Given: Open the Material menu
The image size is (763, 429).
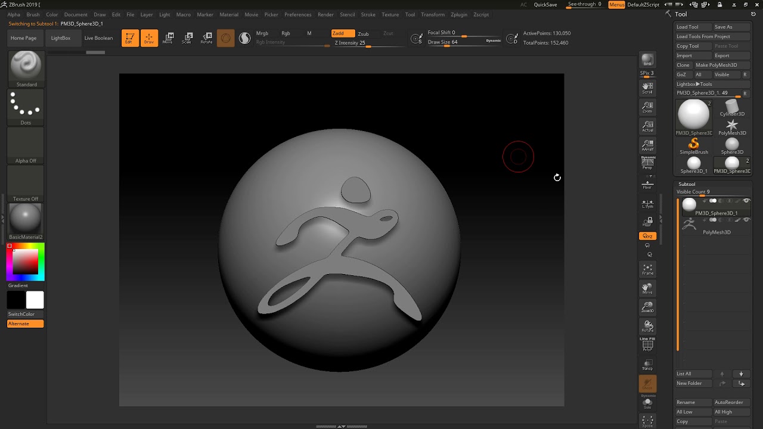Looking at the screenshot, I should [229, 14].
